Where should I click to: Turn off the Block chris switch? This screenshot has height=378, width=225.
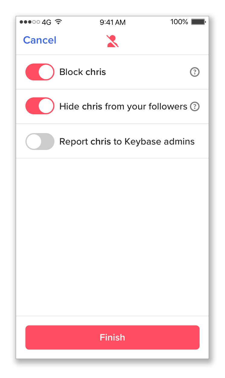coord(40,72)
